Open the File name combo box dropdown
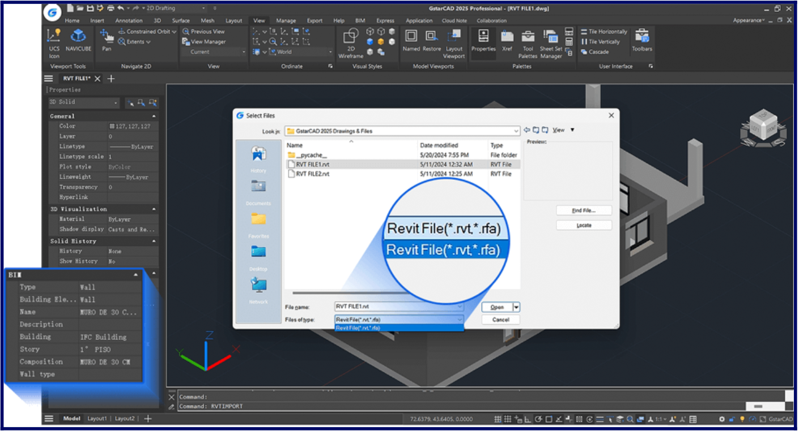The height and width of the screenshot is (431, 799). click(460, 307)
